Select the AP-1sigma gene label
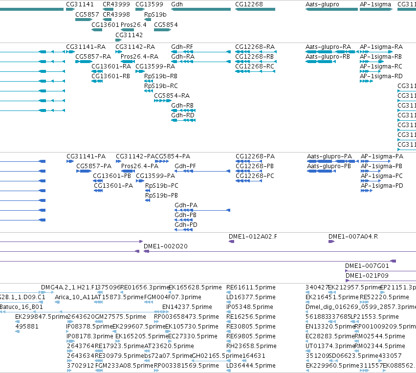This screenshot has width=416, height=373. 375,4
